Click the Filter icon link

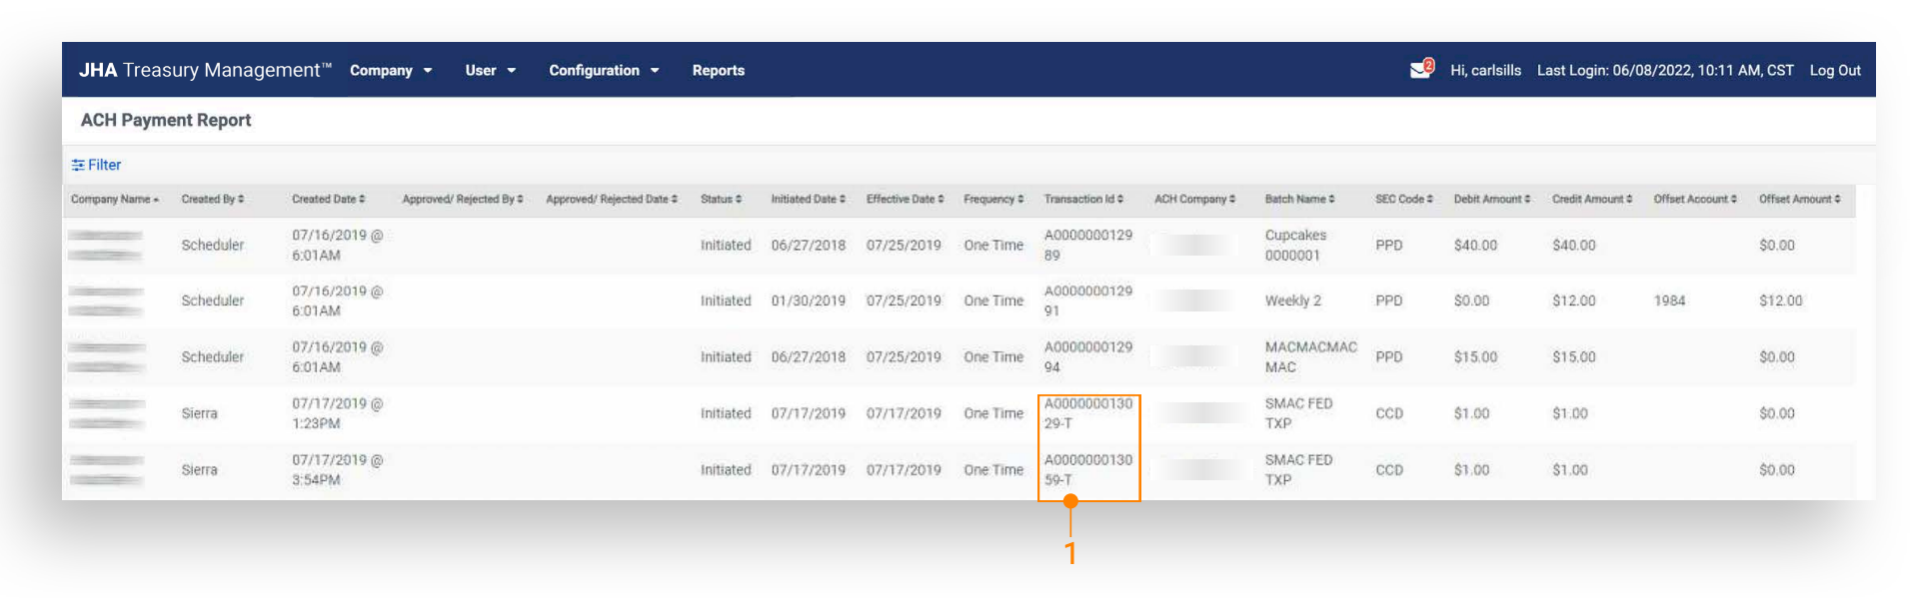(96, 165)
